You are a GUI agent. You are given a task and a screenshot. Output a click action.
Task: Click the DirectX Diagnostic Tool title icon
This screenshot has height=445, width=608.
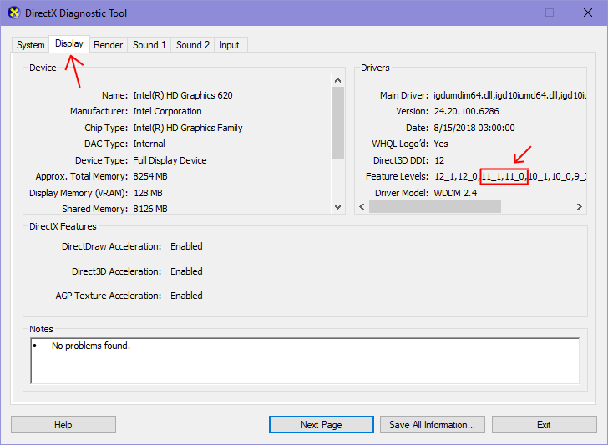click(x=14, y=13)
